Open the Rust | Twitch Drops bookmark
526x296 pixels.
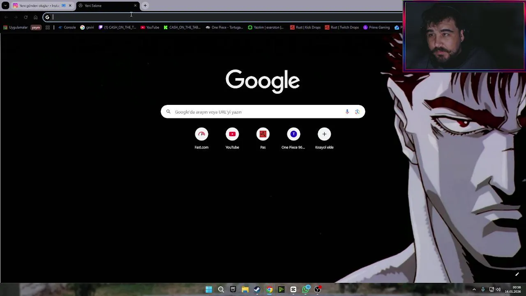342,28
